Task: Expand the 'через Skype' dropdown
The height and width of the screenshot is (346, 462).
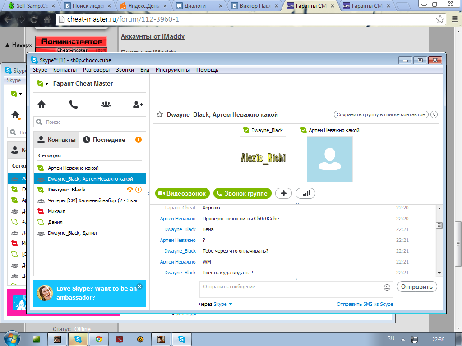Action: tap(230, 304)
